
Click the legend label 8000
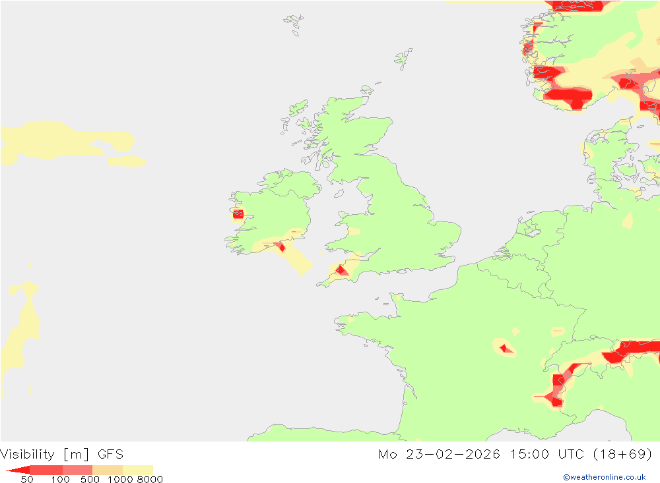pyautogui.click(x=150, y=480)
